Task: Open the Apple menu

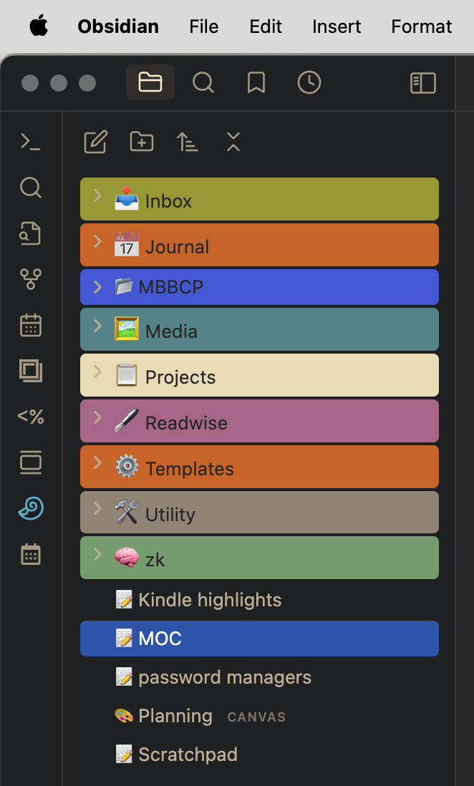Action: [39, 26]
